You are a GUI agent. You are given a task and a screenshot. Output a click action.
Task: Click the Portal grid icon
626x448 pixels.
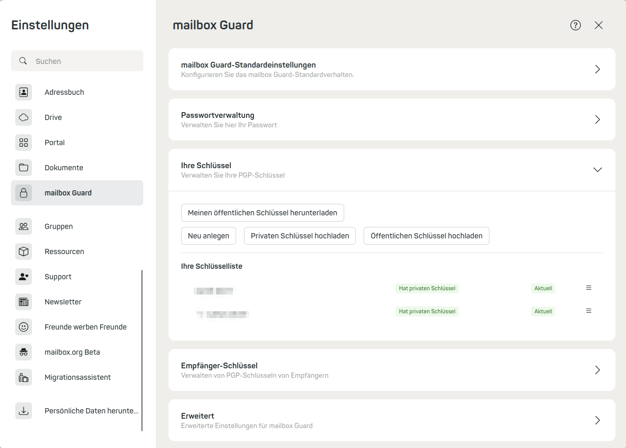[24, 143]
